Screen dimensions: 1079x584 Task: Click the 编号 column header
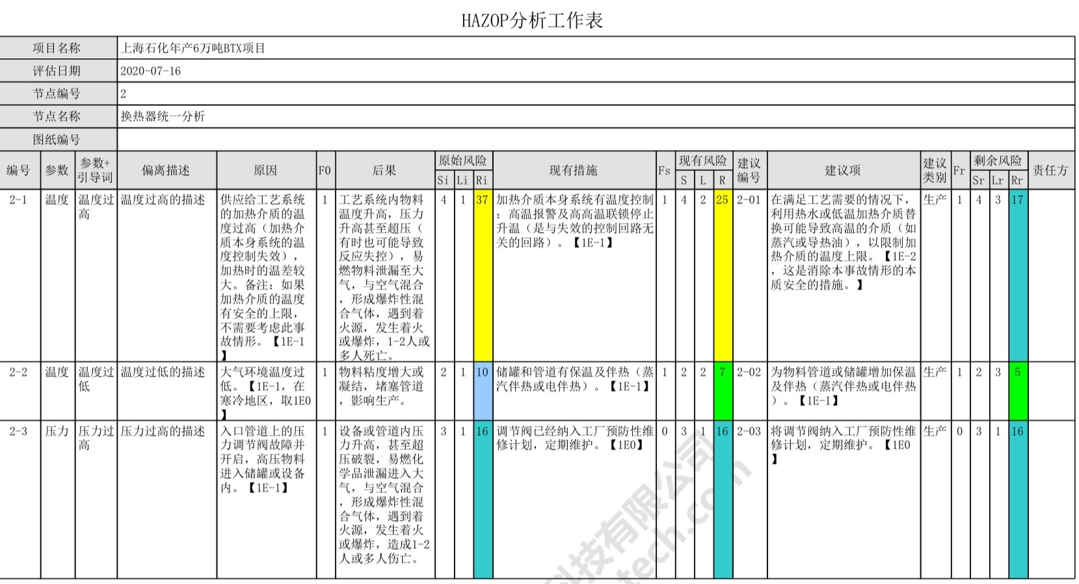(20, 170)
